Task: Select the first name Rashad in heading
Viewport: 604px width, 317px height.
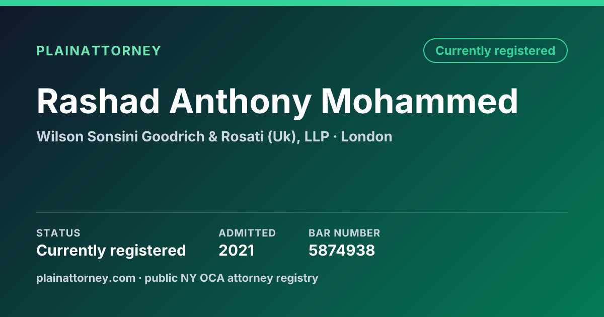Action: (98, 101)
